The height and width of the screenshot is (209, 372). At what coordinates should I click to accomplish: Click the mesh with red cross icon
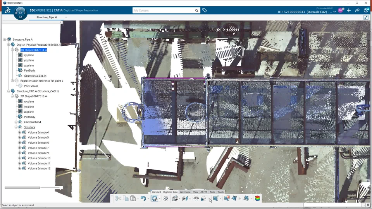click(227, 198)
